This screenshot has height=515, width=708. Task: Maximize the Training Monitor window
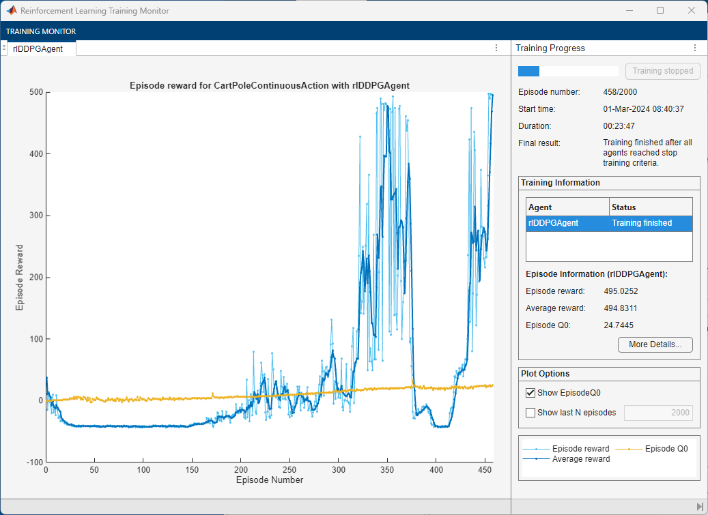click(660, 11)
